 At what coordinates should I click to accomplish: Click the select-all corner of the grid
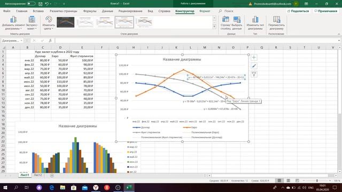tap(3, 47)
